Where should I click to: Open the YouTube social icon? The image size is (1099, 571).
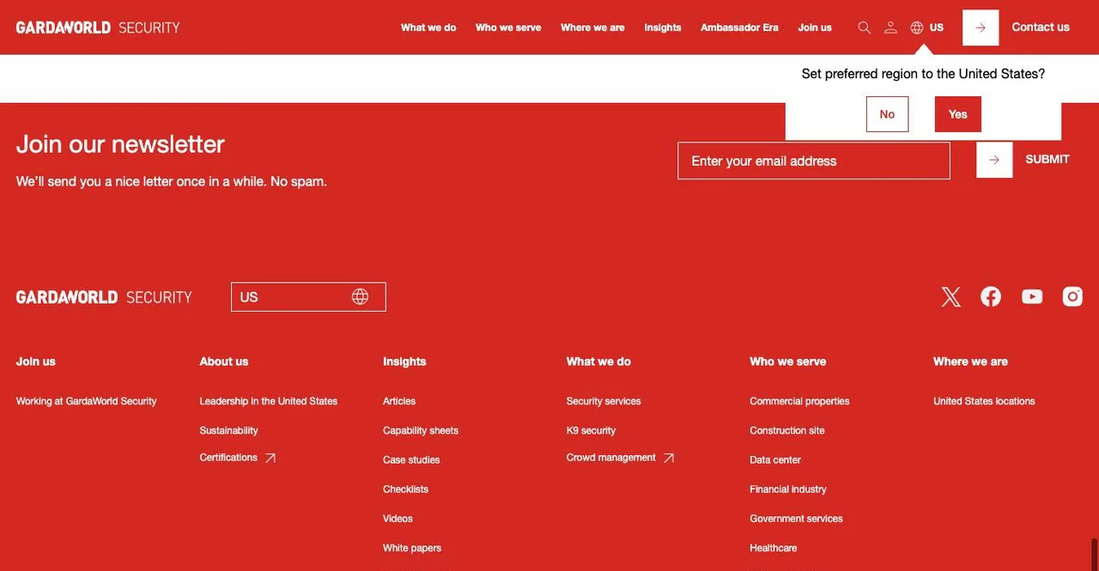point(1032,297)
